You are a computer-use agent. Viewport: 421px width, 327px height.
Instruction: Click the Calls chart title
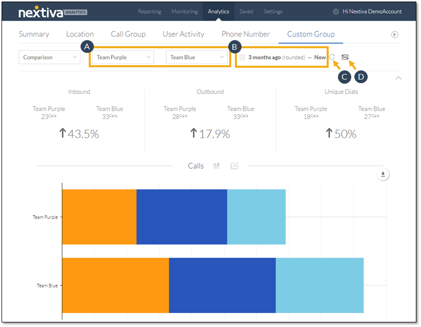(x=196, y=166)
